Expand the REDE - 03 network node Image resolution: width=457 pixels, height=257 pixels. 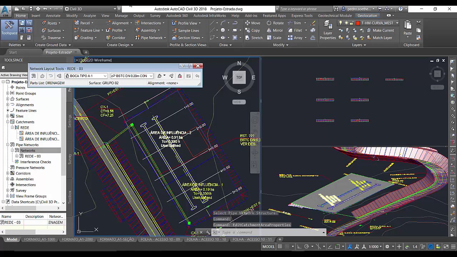click(x=17, y=156)
